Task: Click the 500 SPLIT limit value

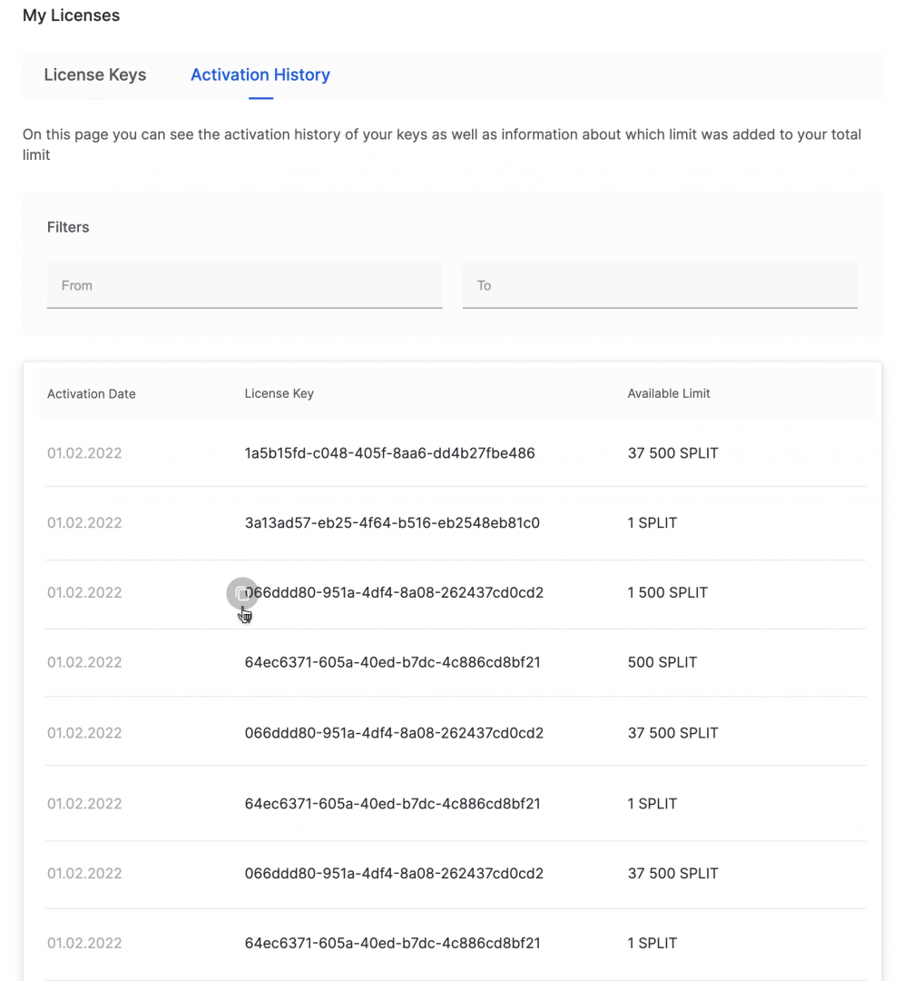Action: point(662,663)
